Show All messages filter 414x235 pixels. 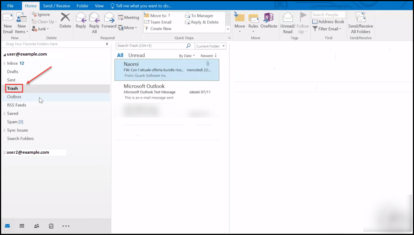[x=120, y=55]
